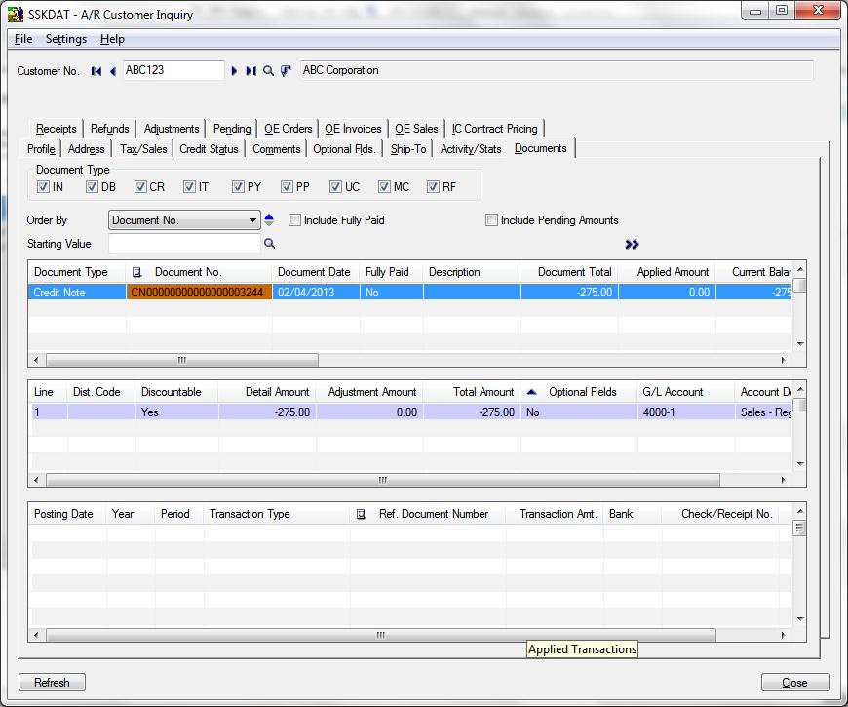This screenshot has width=848, height=707.
Task: Click the double-arrow Go button
Action: 632,245
